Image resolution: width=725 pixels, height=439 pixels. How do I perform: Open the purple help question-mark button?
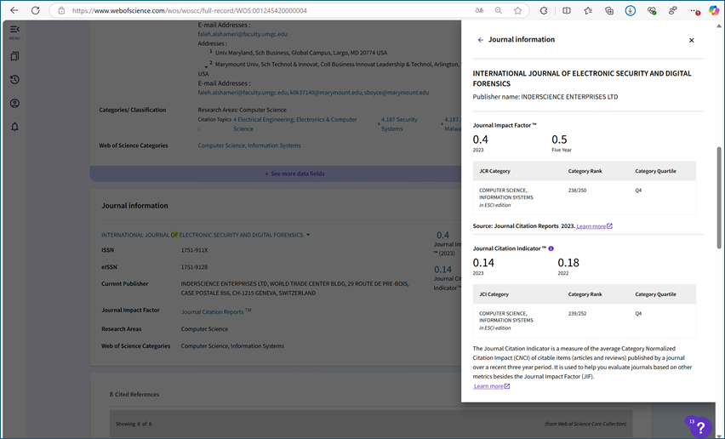697,425
